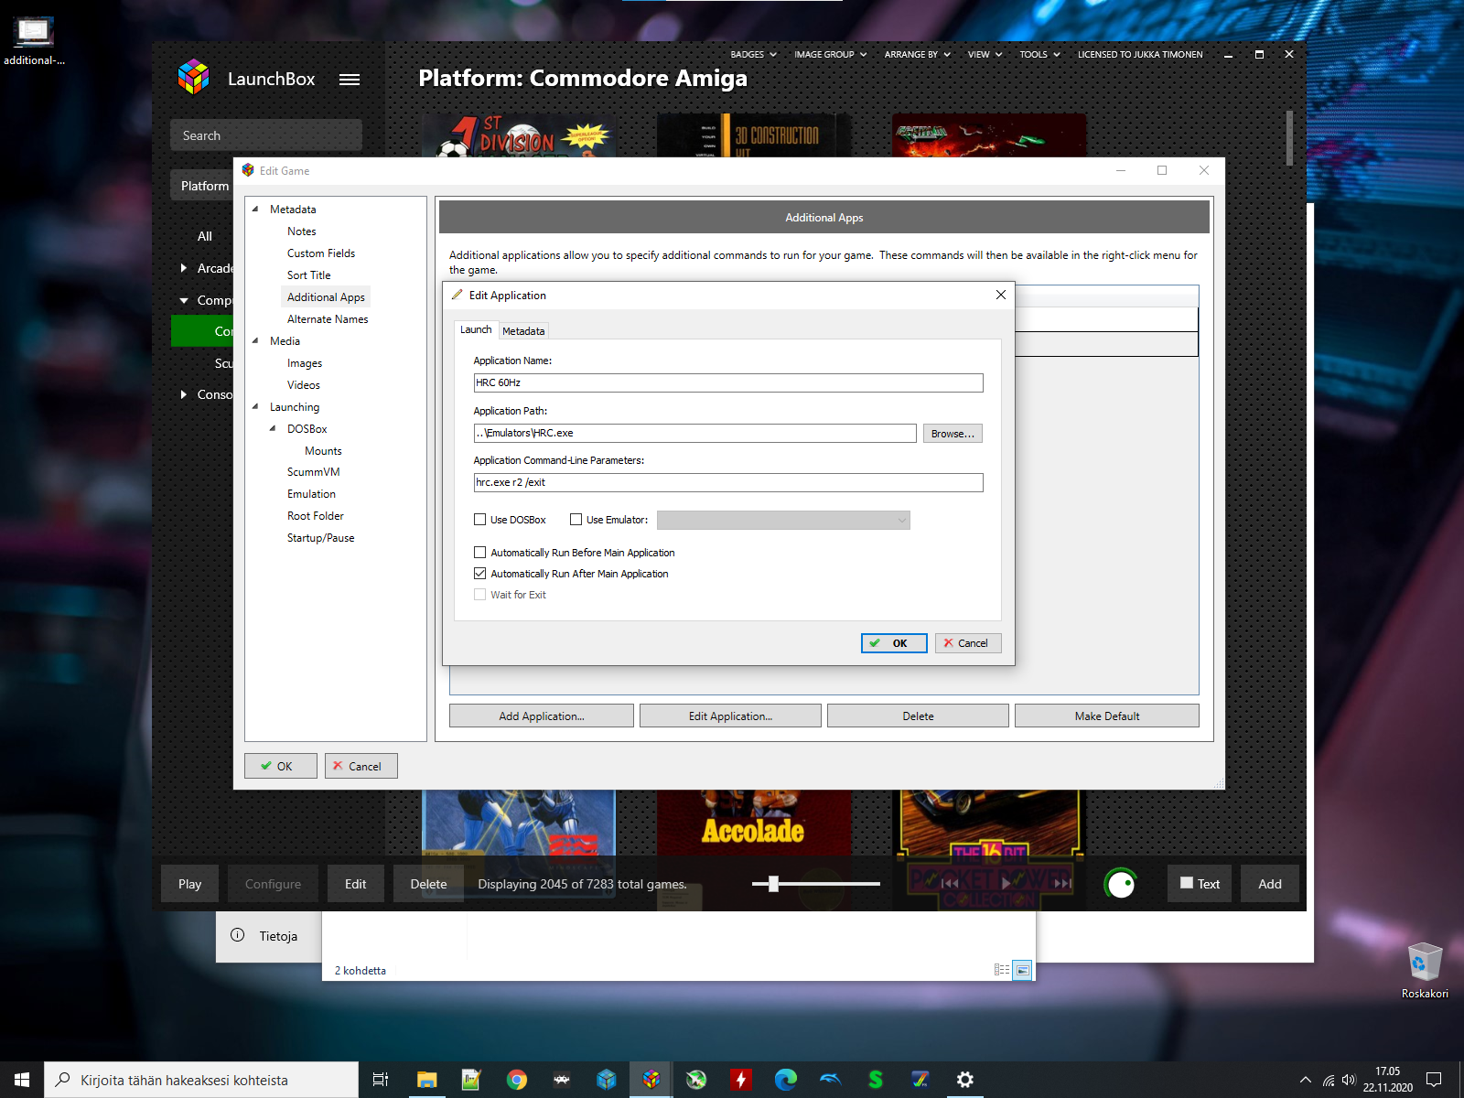
Task: Click the LaunchBox Search box
Action: coord(266,135)
